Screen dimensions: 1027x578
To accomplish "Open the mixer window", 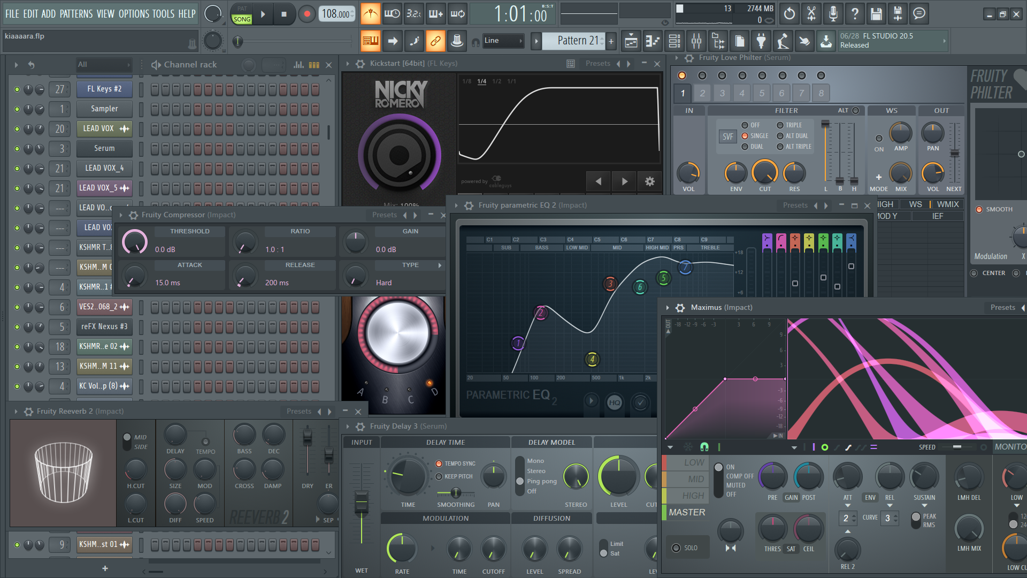I will point(696,41).
